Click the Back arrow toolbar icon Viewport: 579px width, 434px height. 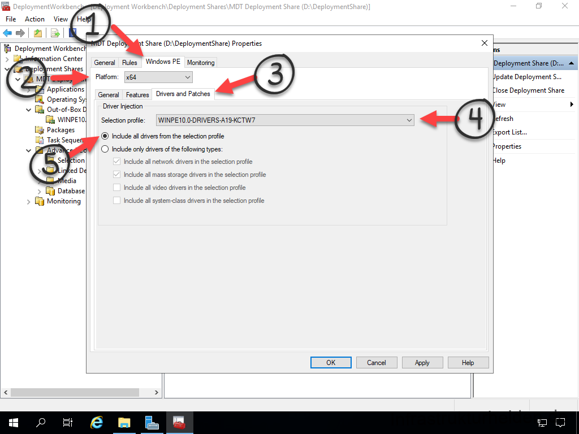tap(7, 33)
